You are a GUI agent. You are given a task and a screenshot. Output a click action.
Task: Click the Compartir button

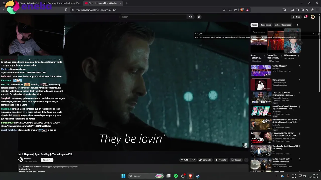pos(205,160)
